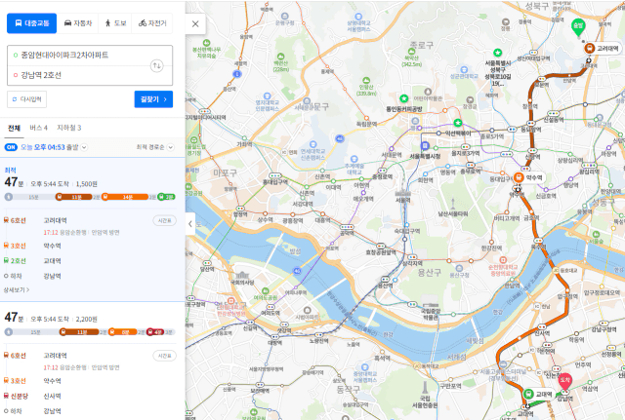Image resolution: width=625 pixels, height=420 pixels.
Task: Click the 왕십리역 station label
Action: click(589, 172)
